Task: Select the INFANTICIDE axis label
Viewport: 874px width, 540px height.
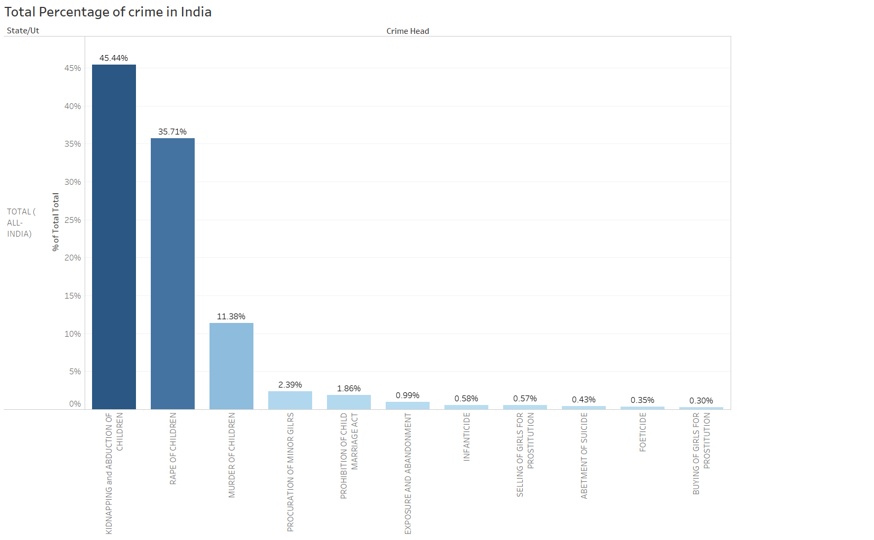Action: [467, 437]
